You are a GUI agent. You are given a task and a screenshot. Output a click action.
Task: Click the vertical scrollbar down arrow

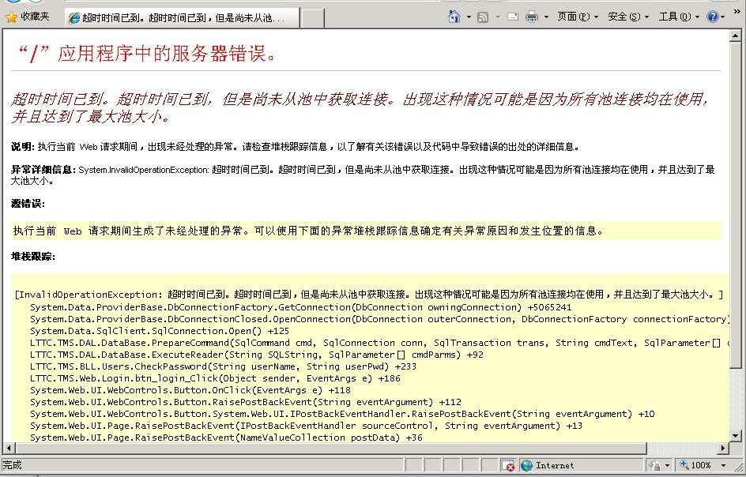coord(739,437)
